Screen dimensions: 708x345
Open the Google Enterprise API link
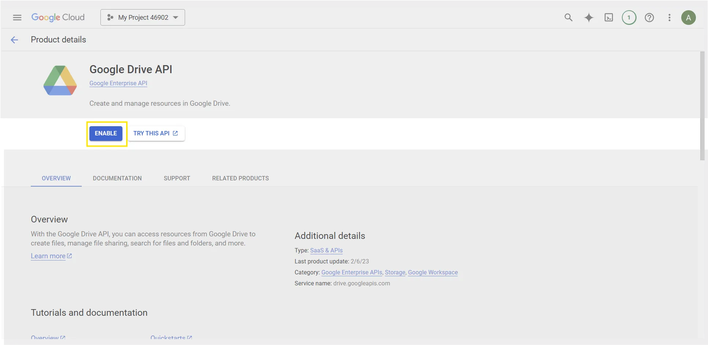point(118,83)
